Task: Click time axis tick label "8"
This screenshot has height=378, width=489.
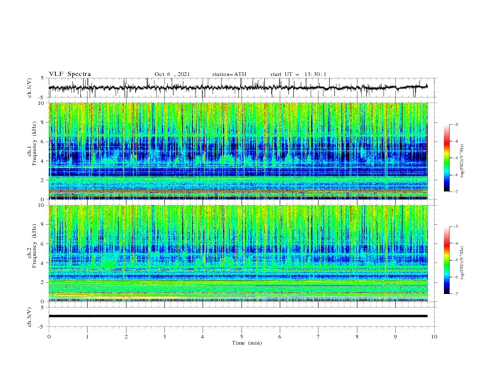Action: pos(357,337)
